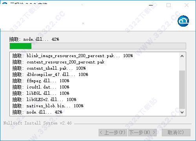Click the blue cloud application logo
Screen dimensions: 196x141
183,21
